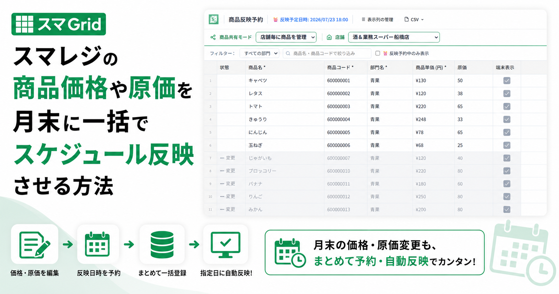The image size is (559, 294).
Task: Click cost value 25 for 玉ねぎ
Action: point(460,145)
